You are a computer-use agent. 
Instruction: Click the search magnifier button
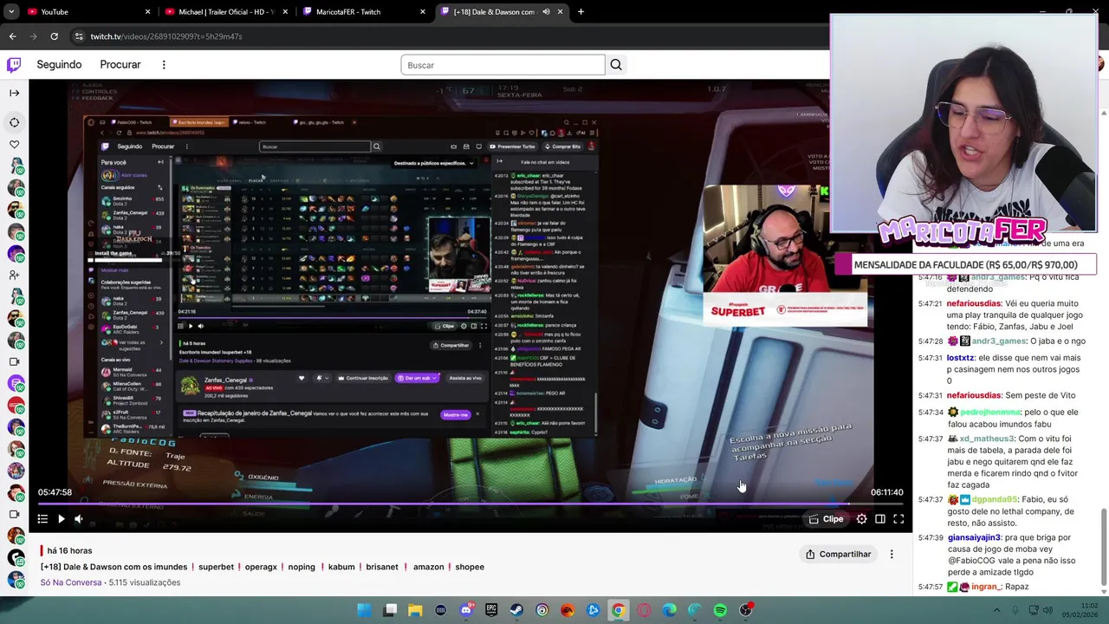616,65
